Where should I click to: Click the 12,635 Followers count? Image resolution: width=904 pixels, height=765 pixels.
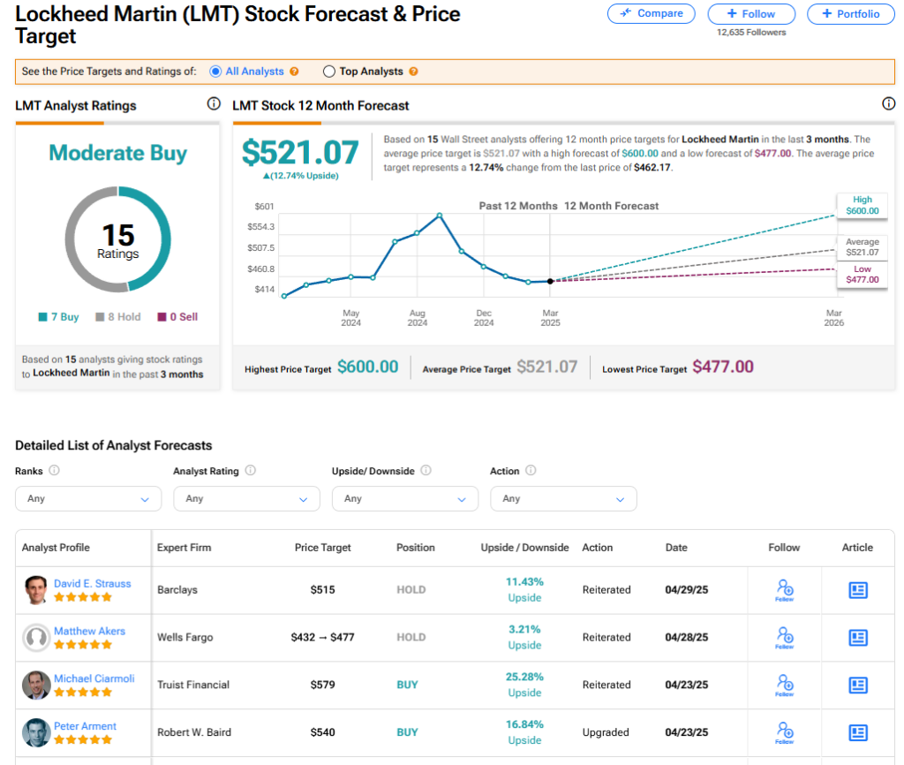point(751,33)
